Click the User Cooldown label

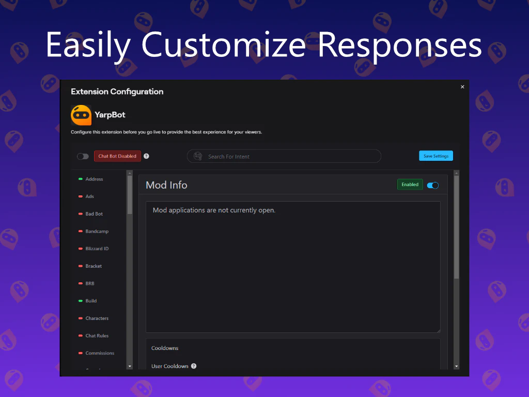click(x=169, y=367)
